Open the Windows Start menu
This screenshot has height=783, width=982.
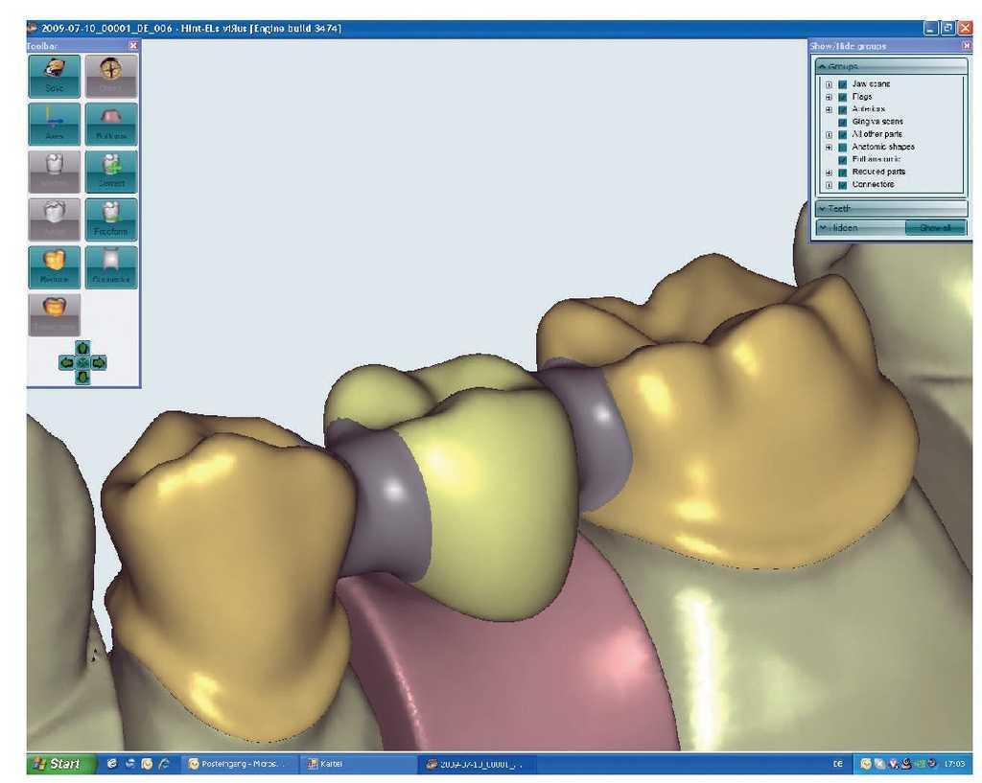(x=61, y=764)
